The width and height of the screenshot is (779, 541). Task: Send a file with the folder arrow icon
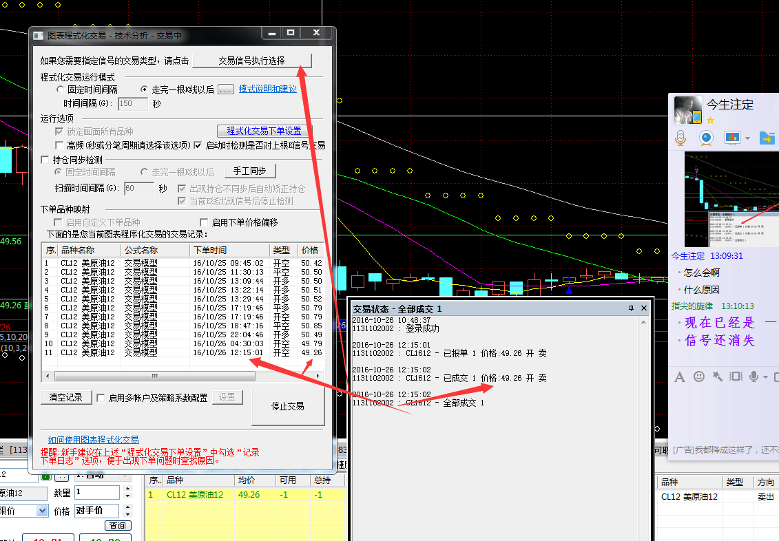767,138
